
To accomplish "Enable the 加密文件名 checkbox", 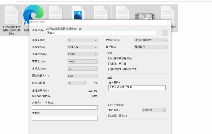I will (109, 116).
